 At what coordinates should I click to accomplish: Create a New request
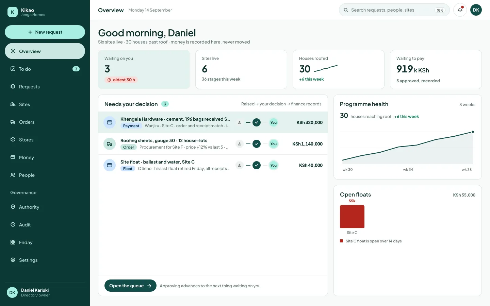[45, 32]
